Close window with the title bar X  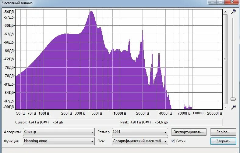pyautogui.click(x=232, y=2)
